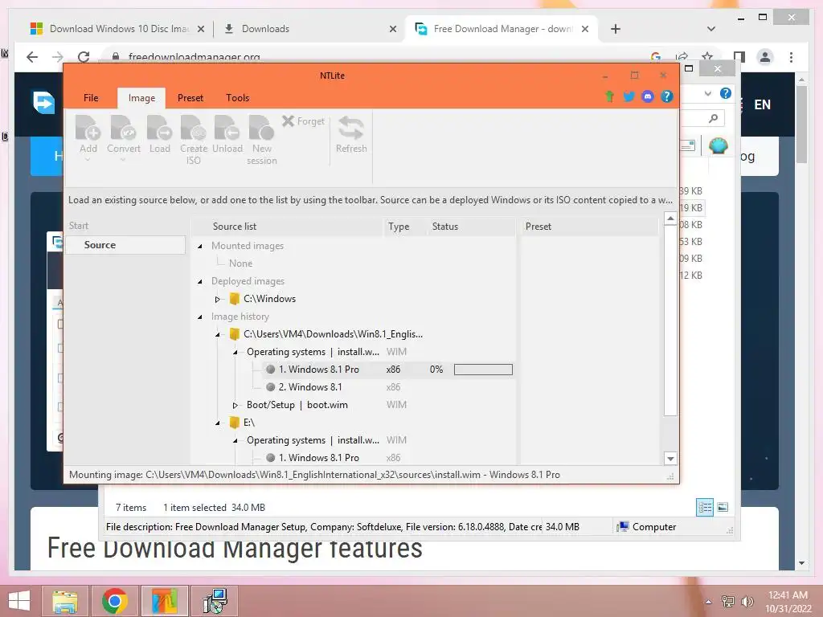Image resolution: width=823 pixels, height=617 pixels.
Task: Click the mounting progress bar at 0%
Action: [483, 370]
